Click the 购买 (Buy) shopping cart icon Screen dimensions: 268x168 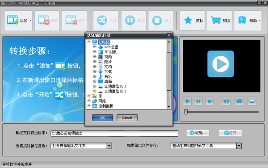(x=216, y=20)
